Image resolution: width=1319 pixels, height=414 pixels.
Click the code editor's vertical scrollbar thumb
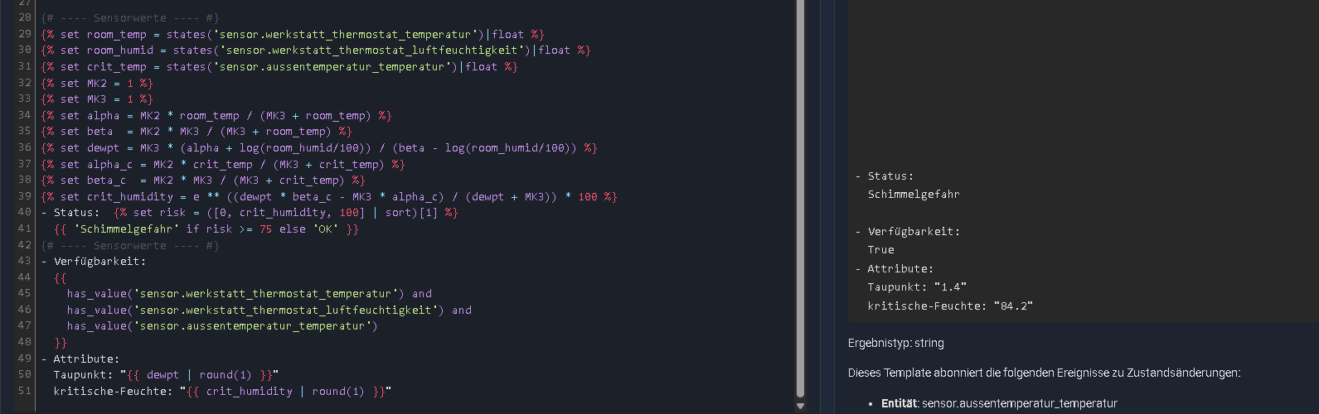800,199
